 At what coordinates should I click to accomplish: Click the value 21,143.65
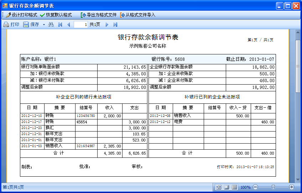[x=135, y=67]
